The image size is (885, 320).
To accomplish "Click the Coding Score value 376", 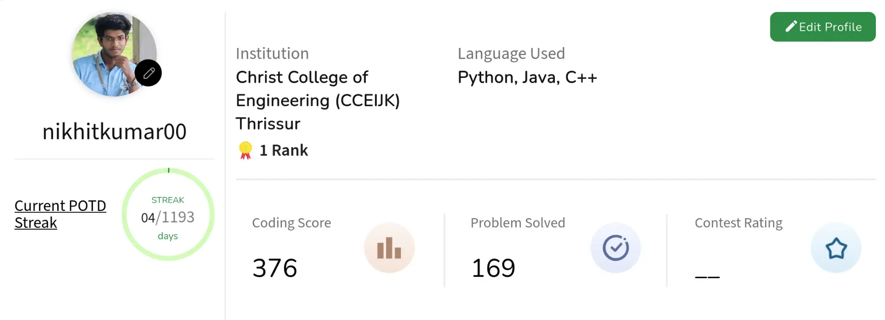I will [274, 268].
